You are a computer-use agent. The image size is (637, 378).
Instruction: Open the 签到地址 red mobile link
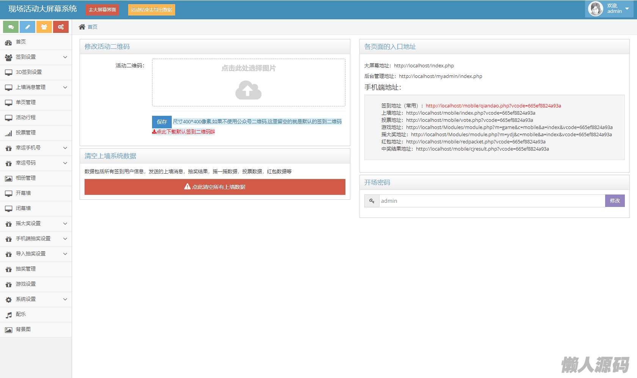(493, 106)
